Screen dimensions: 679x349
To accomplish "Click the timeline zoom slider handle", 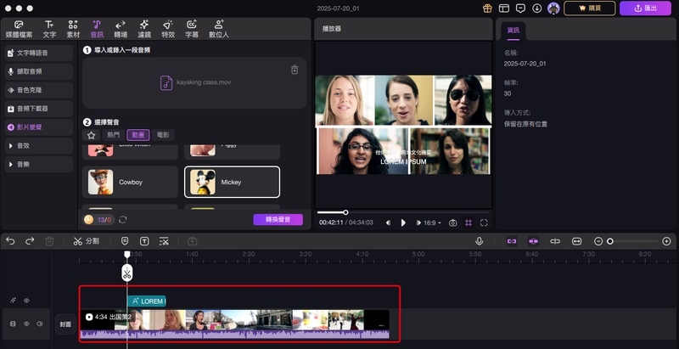I will (610, 241).
